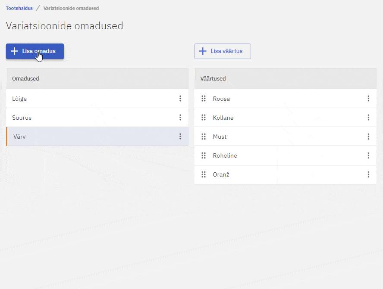The width and height of the screenshot is (383, 289).
Task: Click the drag handle beside Roosa
Action: tap(204, 99)
